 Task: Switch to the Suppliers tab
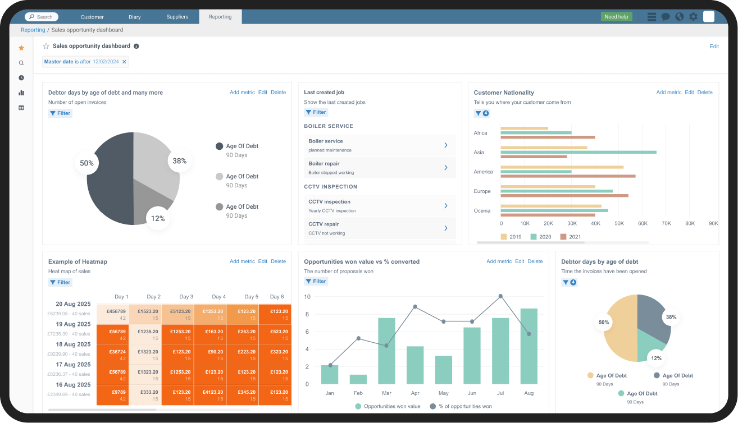pyautogui.click(x=177, y=17)
